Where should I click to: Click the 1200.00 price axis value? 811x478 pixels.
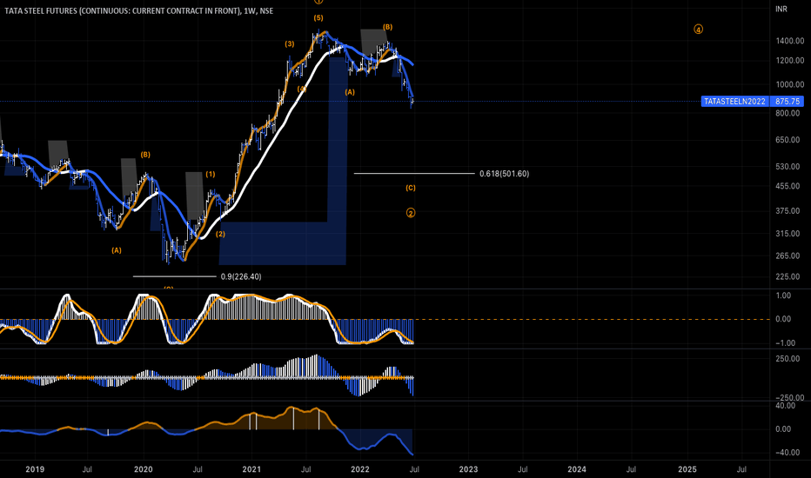(x=790, y=61)
